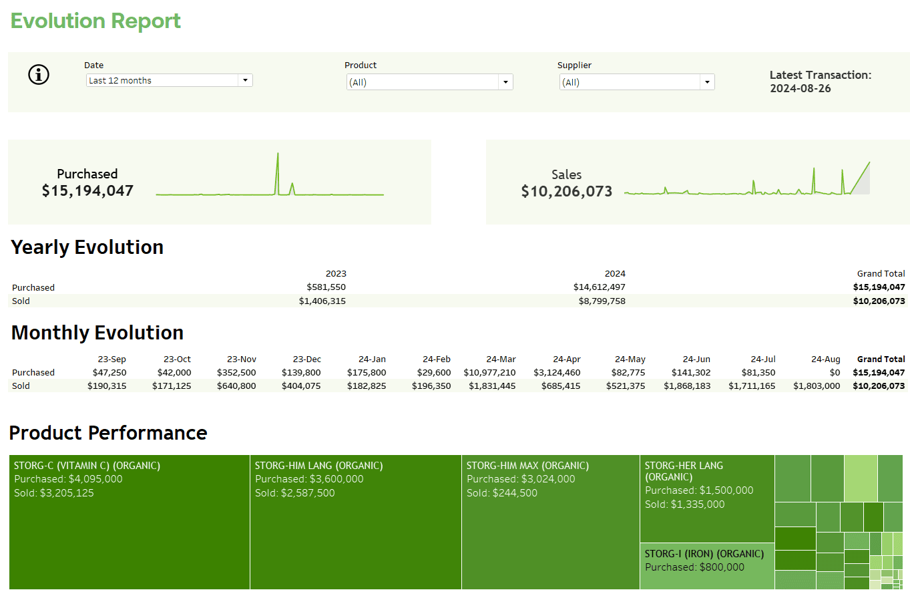910x596 pixels.
Task: Expand the Supplier filter dropdown
Action: 637,82
